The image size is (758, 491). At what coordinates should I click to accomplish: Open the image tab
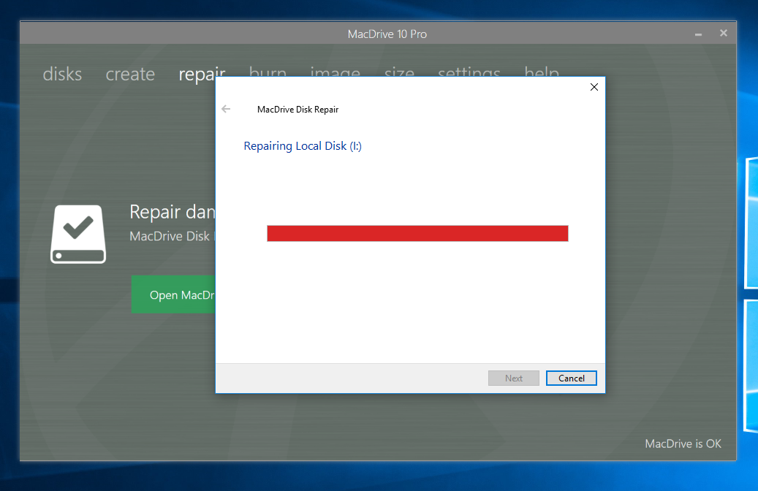tap(335, 71)
